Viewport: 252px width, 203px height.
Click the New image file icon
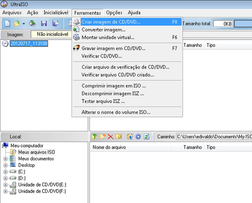point(8,24)
